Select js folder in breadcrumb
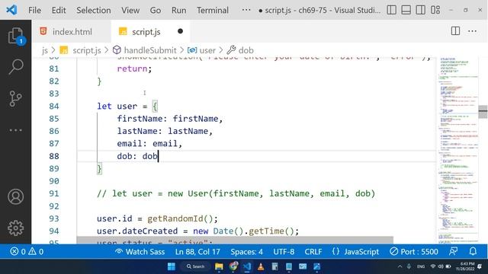 (x=45, y=50)
